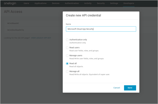The height and width of the screenshot is (104, 158).
Task: Click the Name input field
Action: coord(101,29)
